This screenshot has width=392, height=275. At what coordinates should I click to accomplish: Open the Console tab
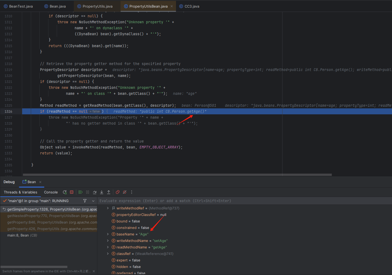(x=51, y=192)
